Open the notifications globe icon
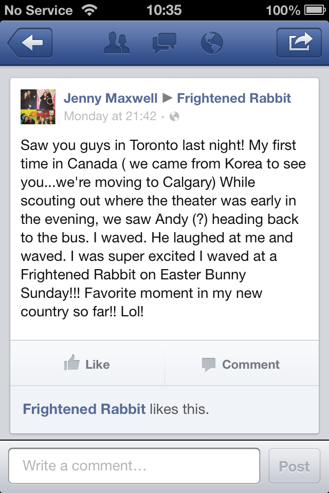This screenshot has height=493, width=329. point(212,43)
